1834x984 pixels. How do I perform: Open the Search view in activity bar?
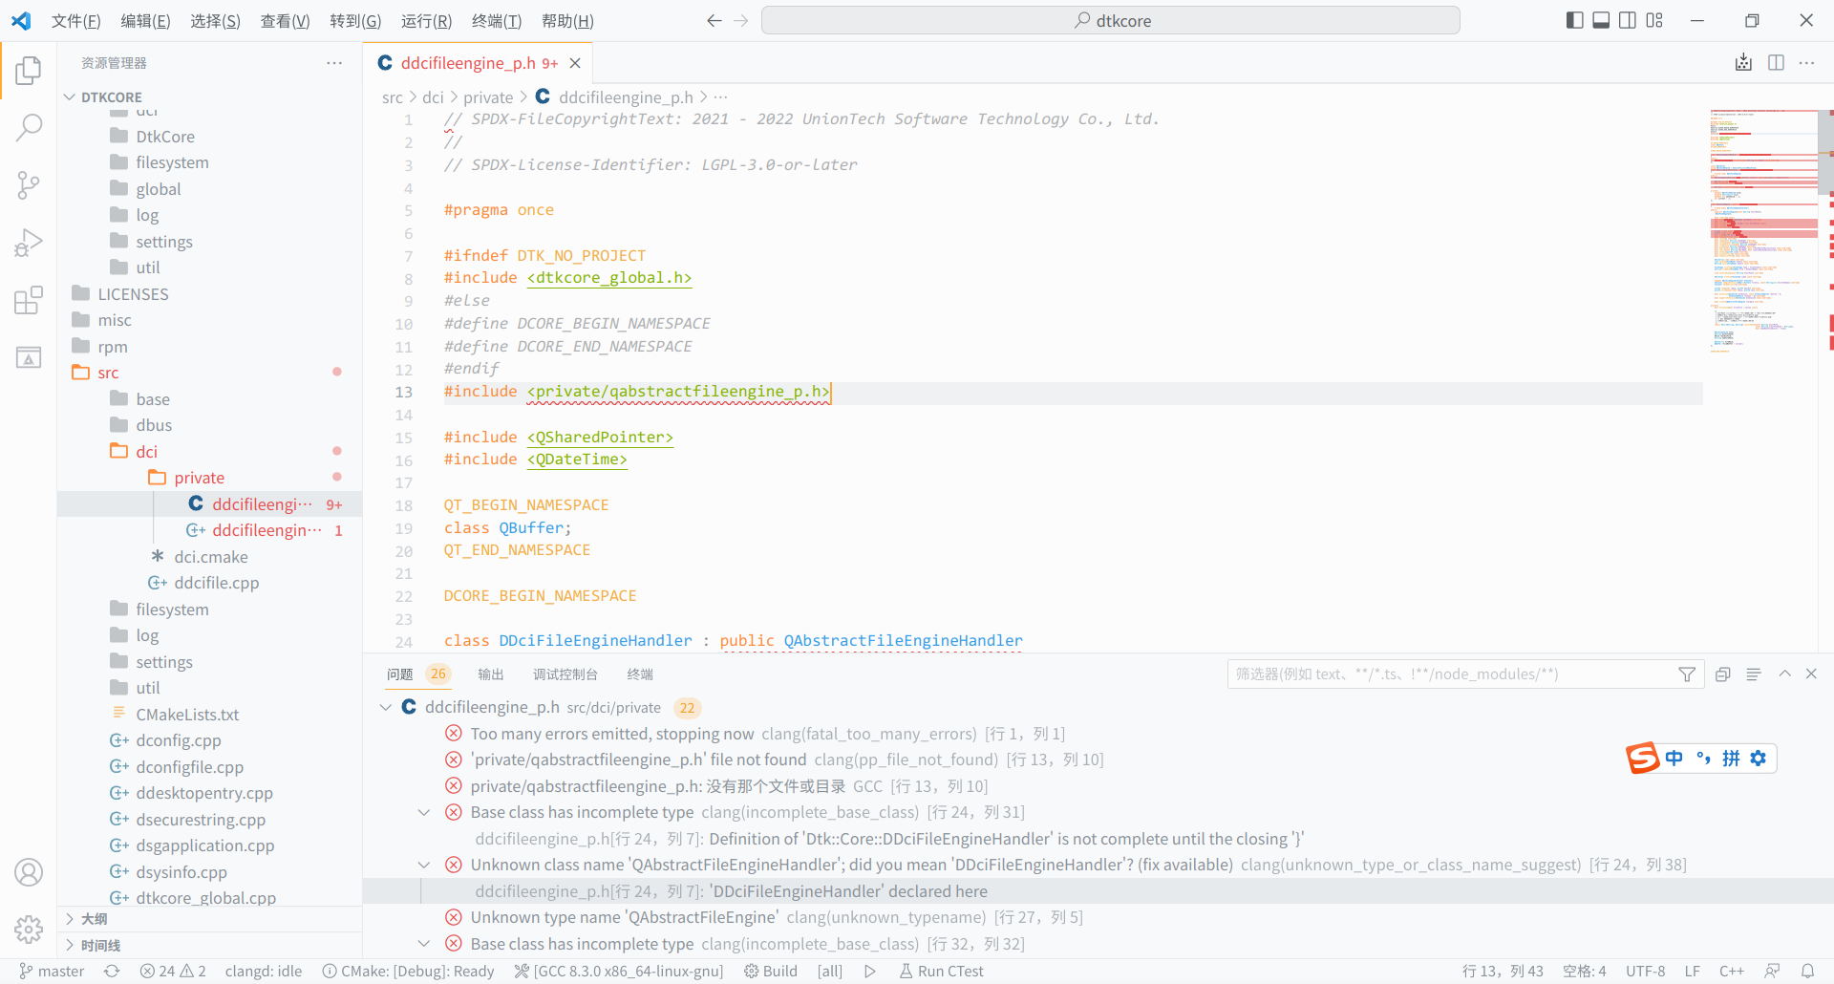[x=29, y=127]
